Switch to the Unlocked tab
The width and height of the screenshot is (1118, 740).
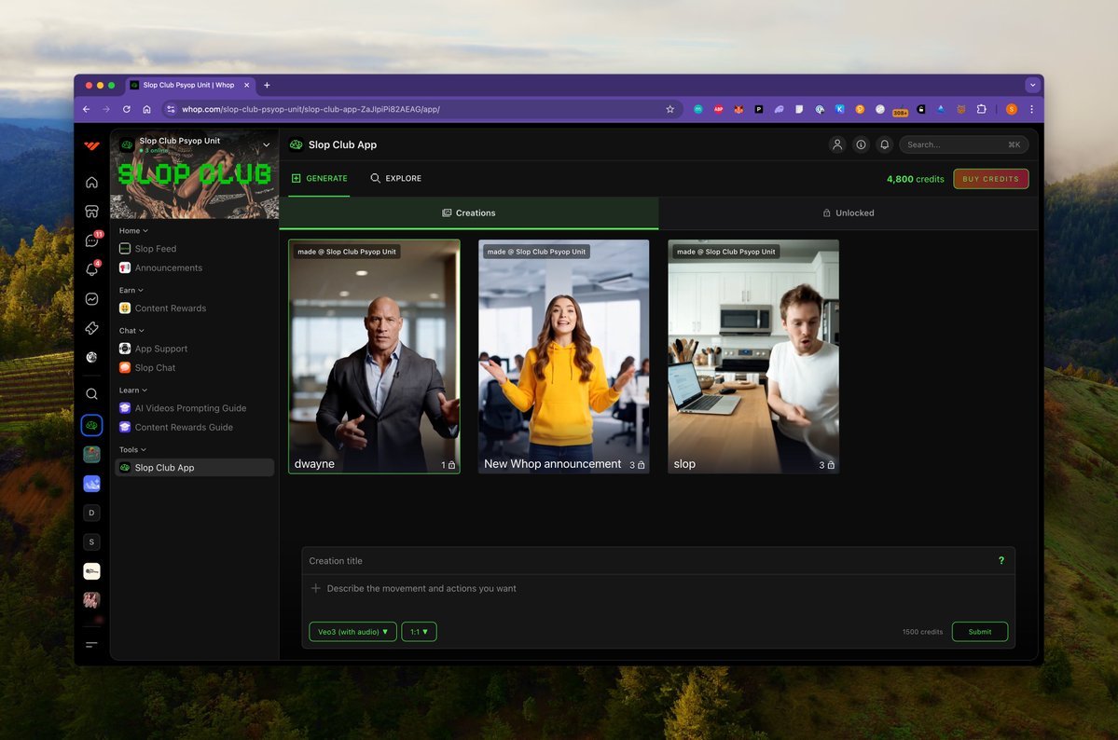(x=849, y=213)
